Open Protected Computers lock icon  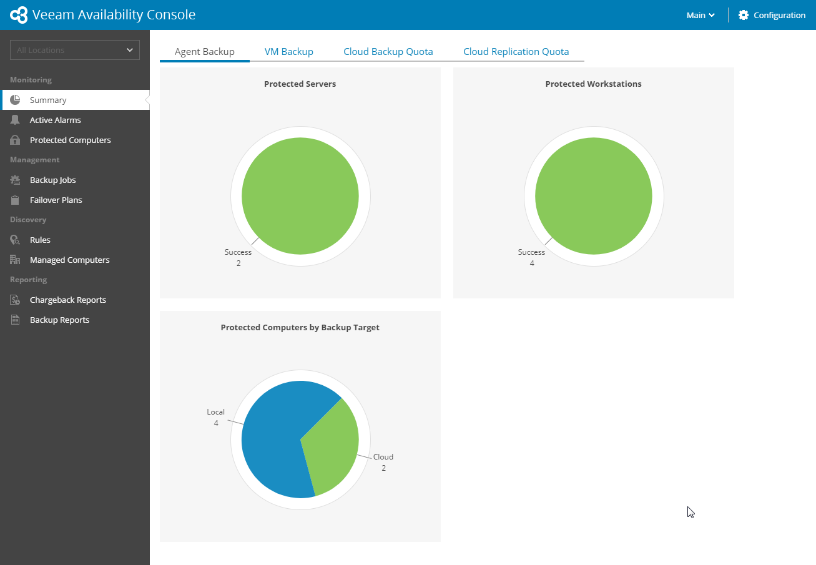pos(15,140)
